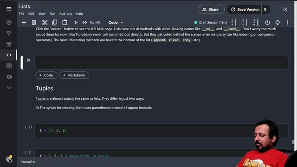Open the Console panel
297x167 pixels.
pyautogui.click(x=28, y=162)
